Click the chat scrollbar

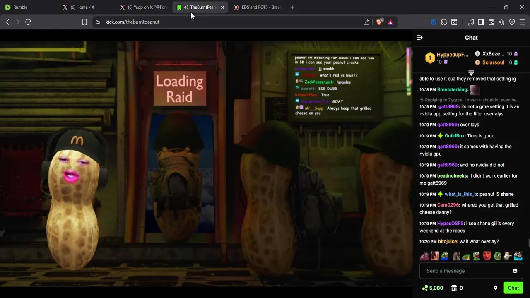point(528,242)
